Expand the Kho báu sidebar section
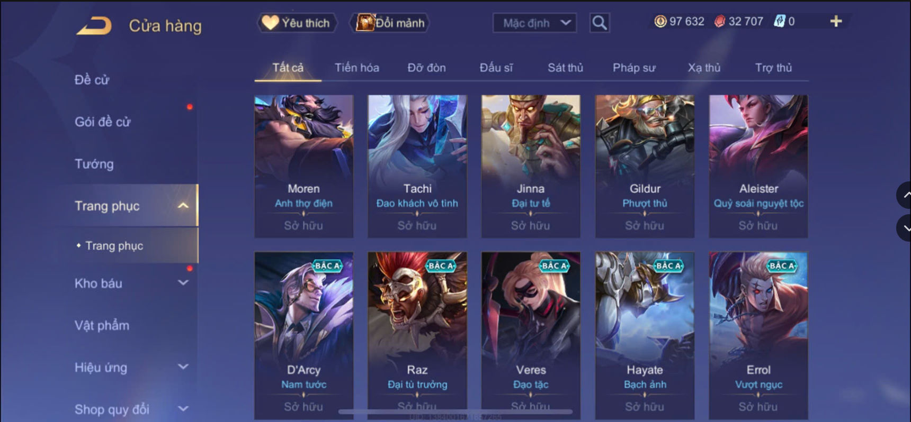This screenshot has width=911, height=422. [183, 283]
